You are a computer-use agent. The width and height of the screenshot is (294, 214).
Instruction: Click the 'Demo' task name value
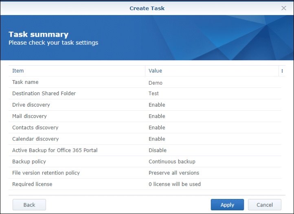(156, 83)
